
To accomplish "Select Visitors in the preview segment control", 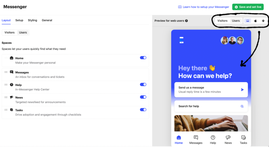I will click(223, 21).
